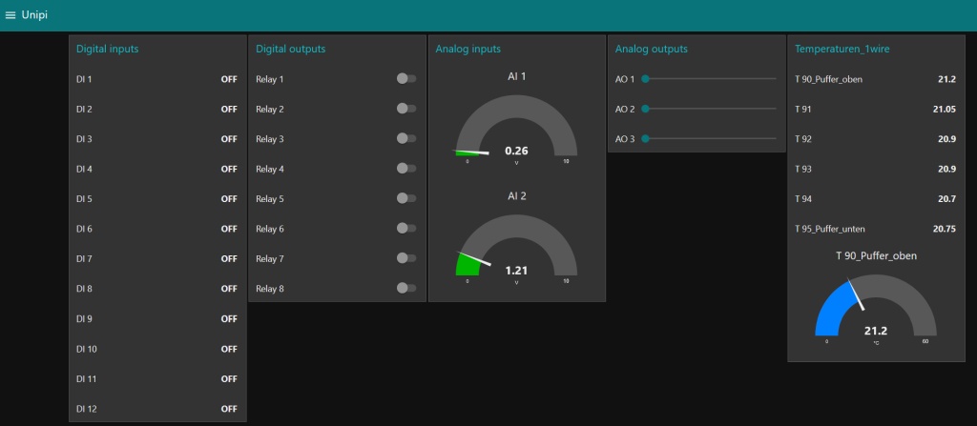
Task: Click the T 90_Puffer_oben row label
Action: point(829,79)
